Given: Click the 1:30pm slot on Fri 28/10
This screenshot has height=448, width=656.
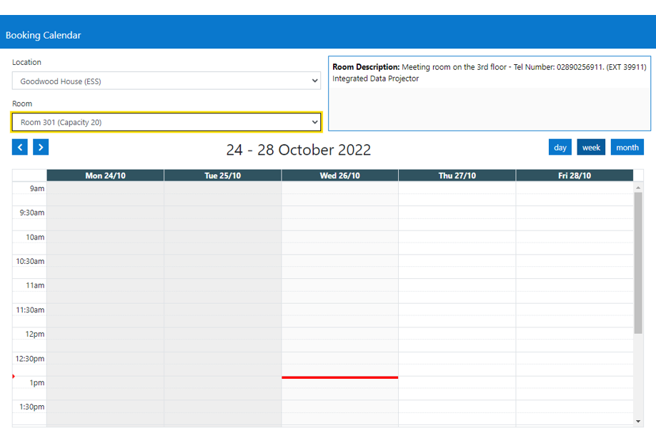Looking at the screenshot, I should tap(575, 407).
